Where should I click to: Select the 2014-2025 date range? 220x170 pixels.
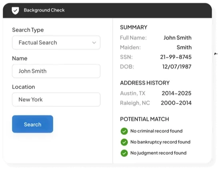point(176,93)
